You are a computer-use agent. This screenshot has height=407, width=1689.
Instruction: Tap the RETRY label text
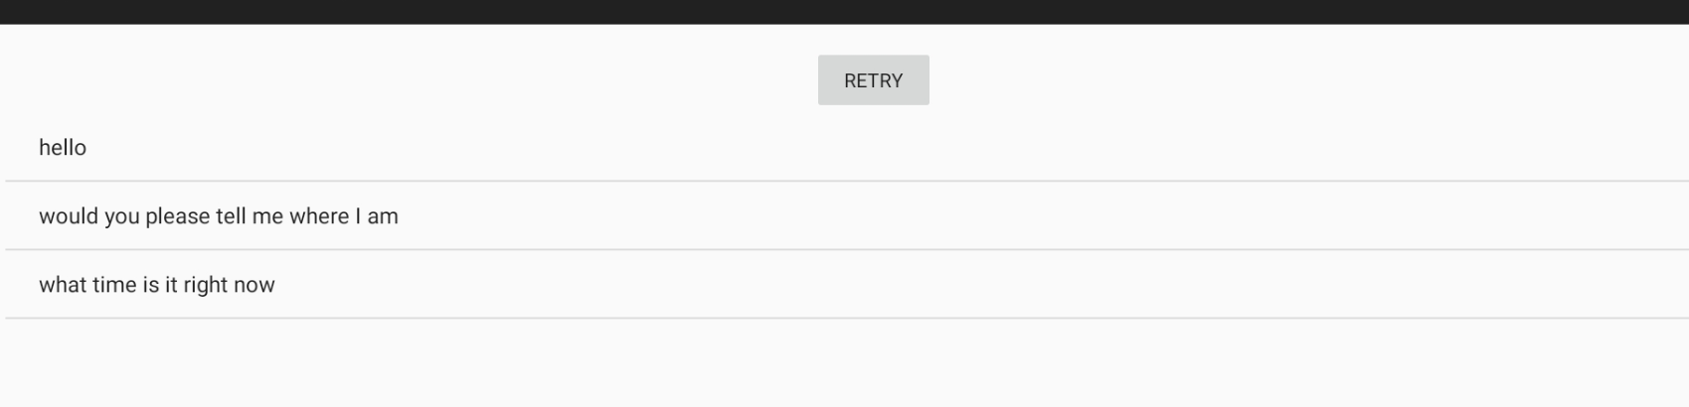coord(873,80)
